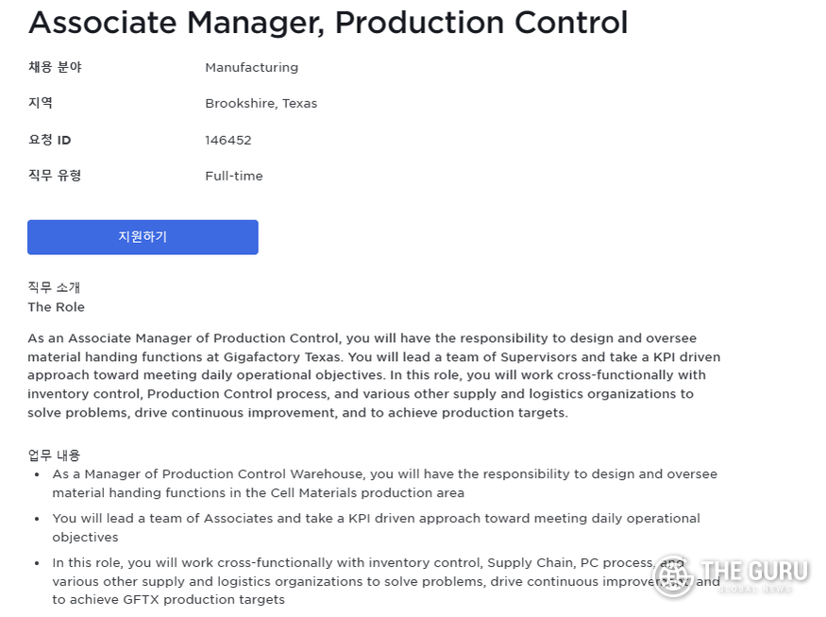Click The Role subheading

tap(56, 307)
